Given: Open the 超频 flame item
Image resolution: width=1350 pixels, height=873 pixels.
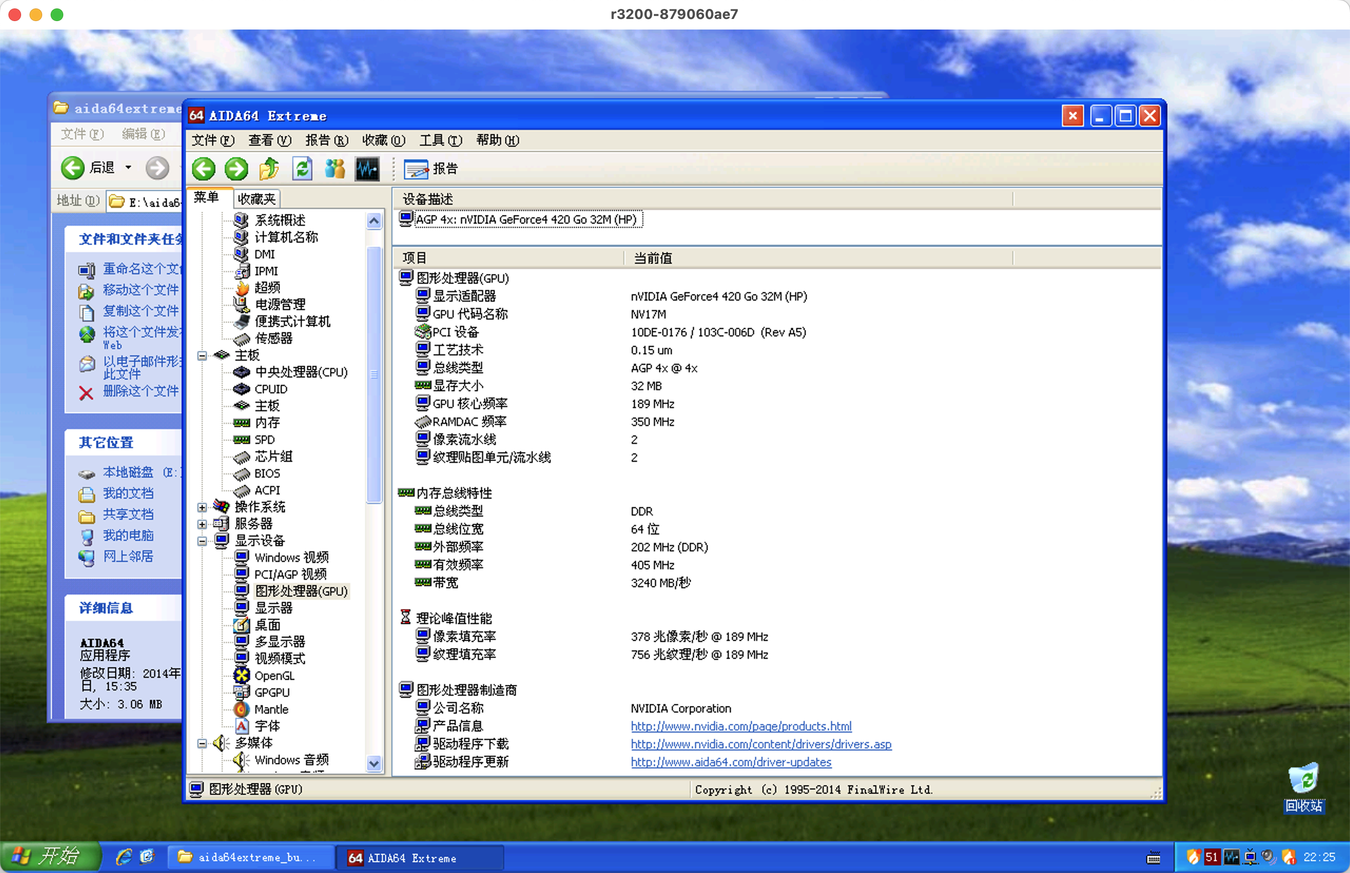Looking at the screenshot, I should (x=267, y=287).
